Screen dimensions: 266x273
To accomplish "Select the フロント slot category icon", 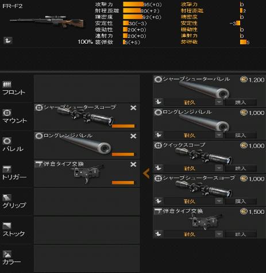I will 7,84.
